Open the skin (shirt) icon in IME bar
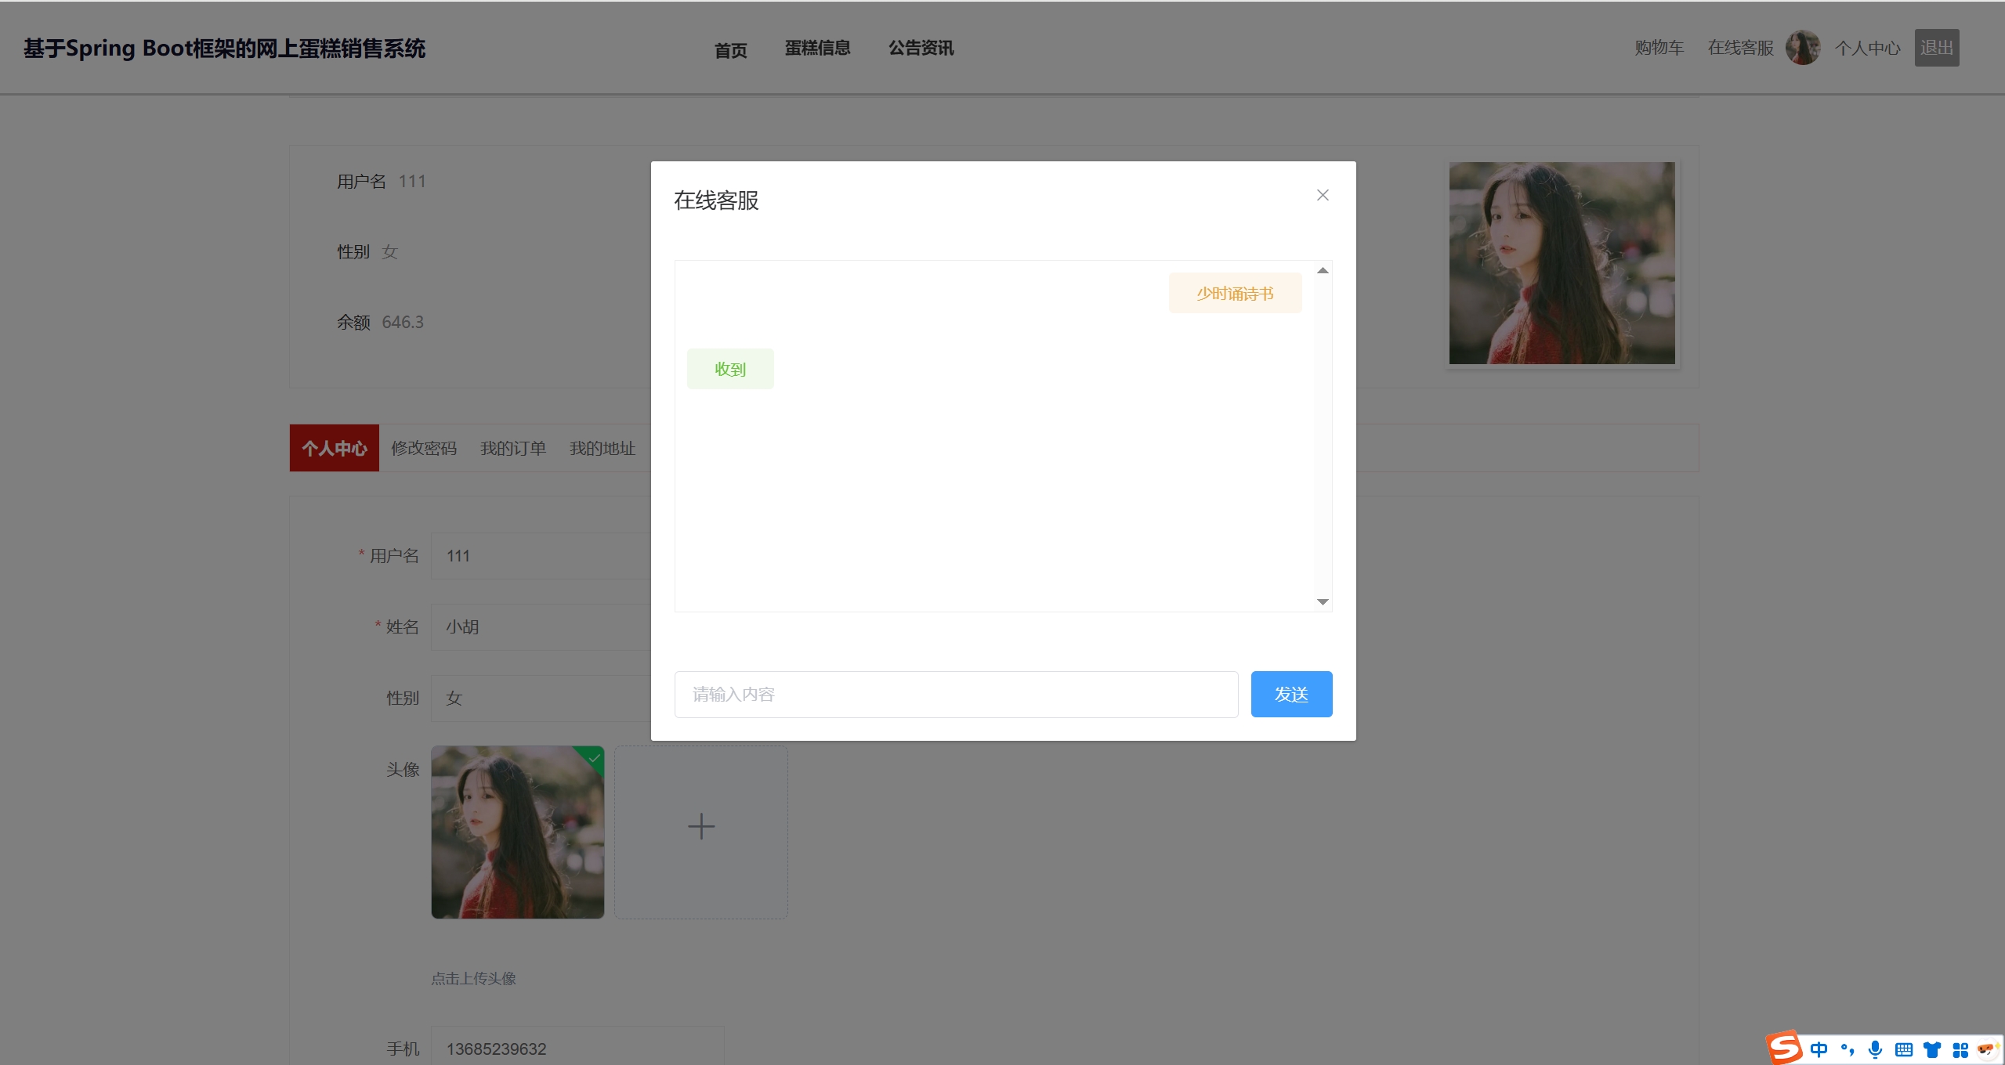 [1932, 1049]
